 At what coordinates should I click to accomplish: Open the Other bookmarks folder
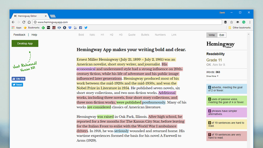click(x=240, y=28)
